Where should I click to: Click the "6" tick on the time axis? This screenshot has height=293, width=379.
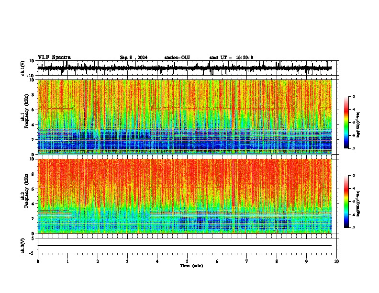click(217, 261)
